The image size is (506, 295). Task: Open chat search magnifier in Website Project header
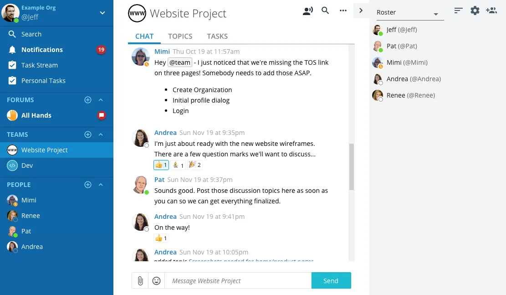325,10
